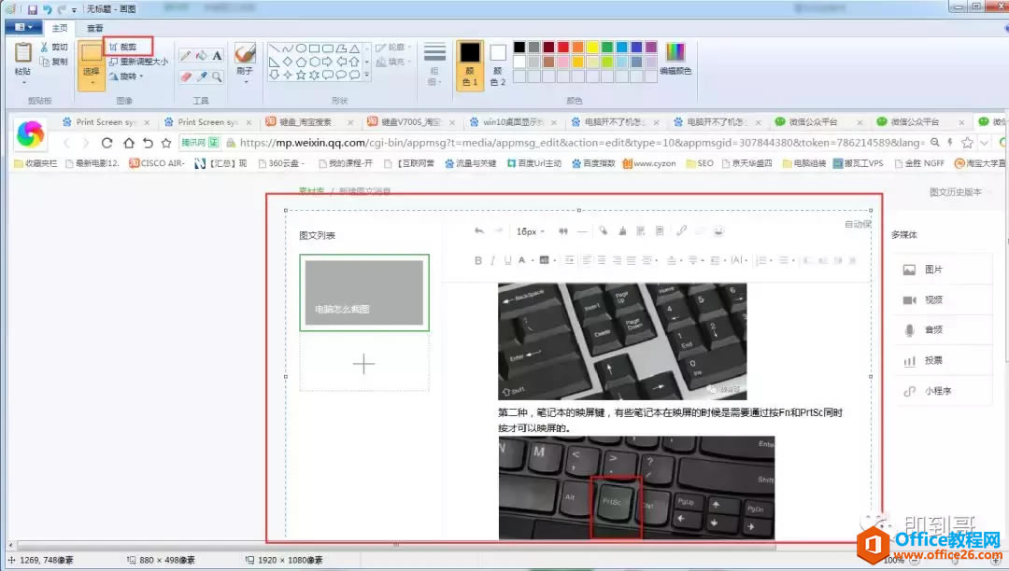Pick the oval shape
Image resolution: width=1009 pixels, height=571 pixels.
point(301,49)
